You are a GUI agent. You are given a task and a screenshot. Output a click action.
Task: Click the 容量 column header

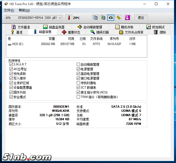pyautogui.click(x=47, y=39)
